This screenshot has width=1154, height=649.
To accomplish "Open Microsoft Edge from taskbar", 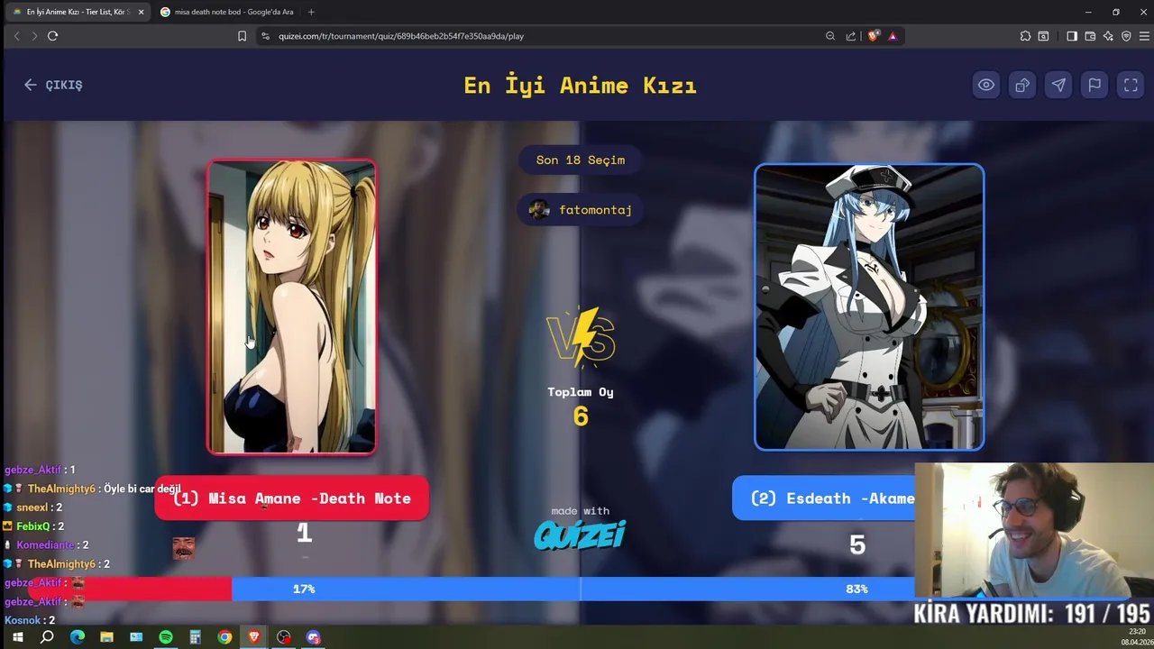I will point(77,637).
